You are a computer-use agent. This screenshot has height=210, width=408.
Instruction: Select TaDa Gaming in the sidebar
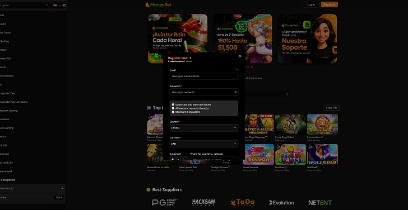coord(7,128)
